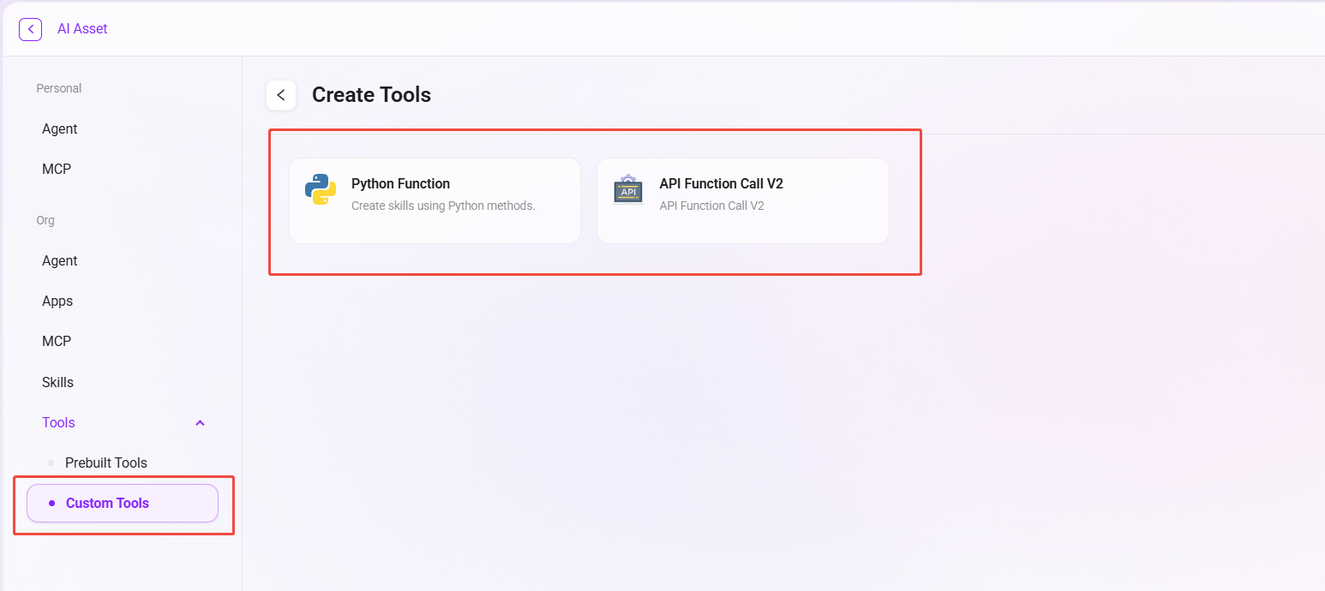Image resolution: width=1325 pixels, height=591 pixels.
Task: Click the 'API Function Call V2' description text
Action: (x=711, y=206)
